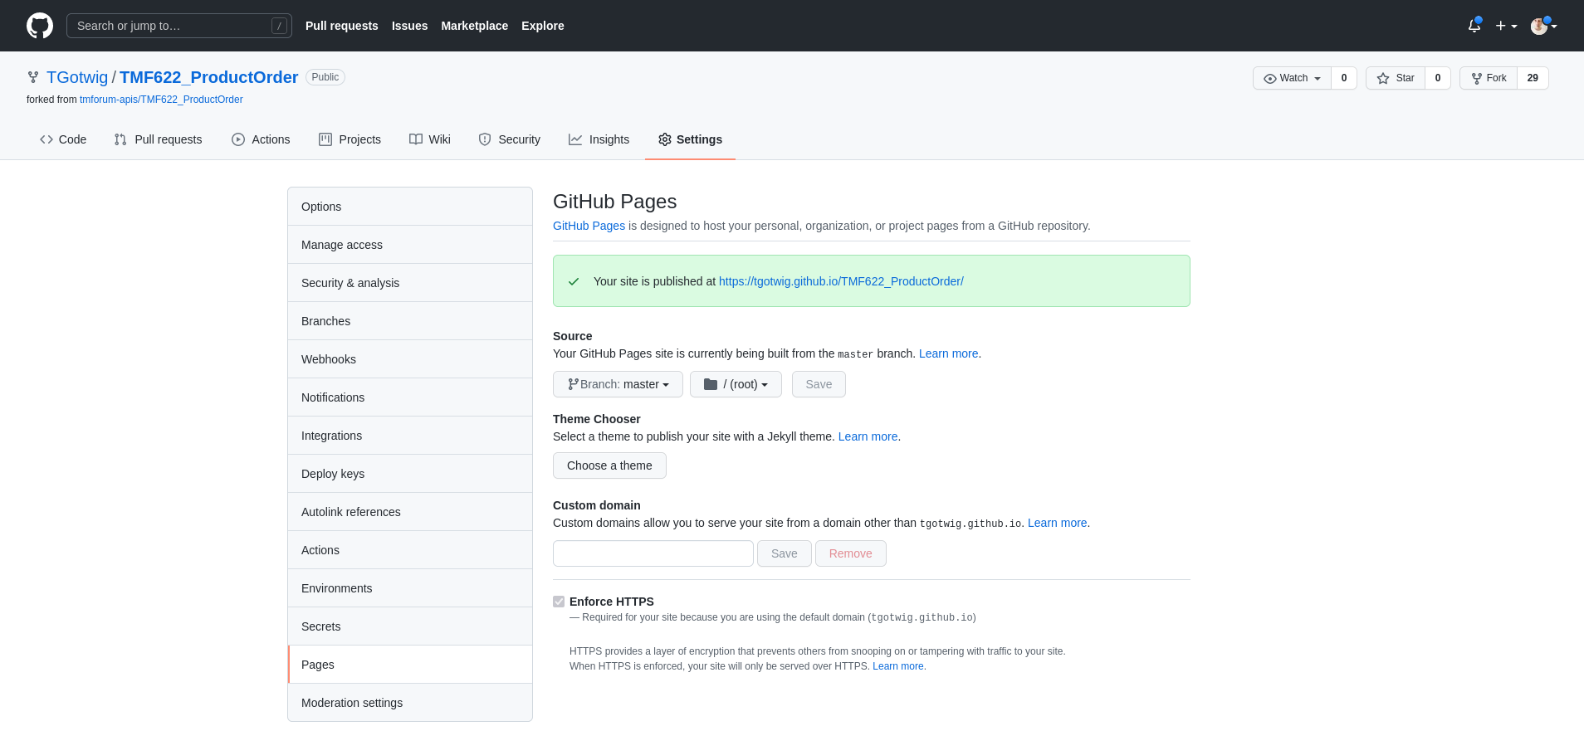Open the published site URL link
The image size is (1584, 731).
(x=841, y=281)
